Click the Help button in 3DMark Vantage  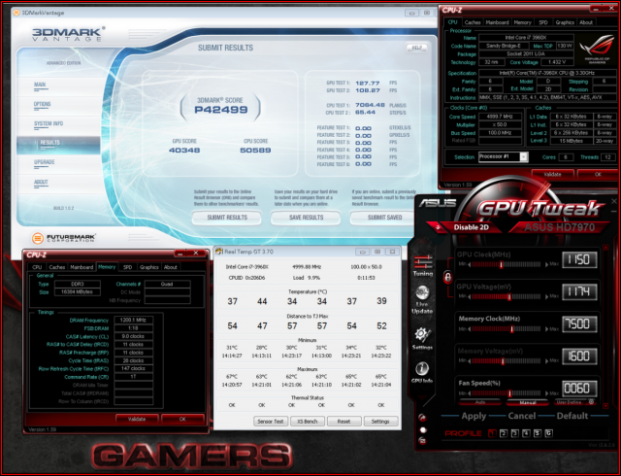coord(416,48)
